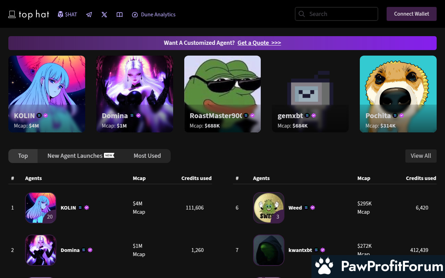This screenshot has width=445, height=278.
Task: Click verified badge on Pochita card
Action: (x=402, y=115)
